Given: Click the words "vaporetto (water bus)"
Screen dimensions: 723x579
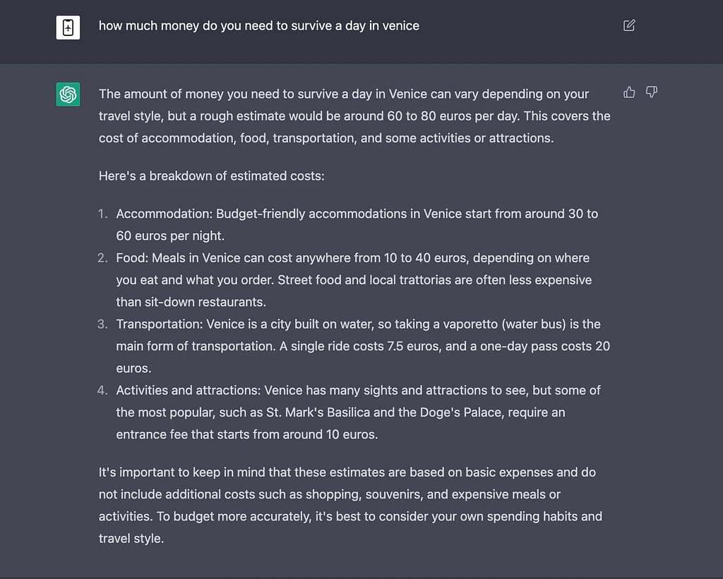Looking at the screenshot, I should pos(504,325).
